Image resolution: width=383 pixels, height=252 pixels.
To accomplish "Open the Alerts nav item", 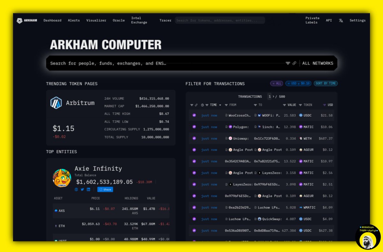I will coord(74,20).
